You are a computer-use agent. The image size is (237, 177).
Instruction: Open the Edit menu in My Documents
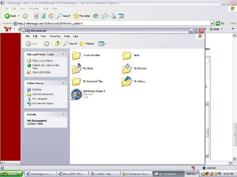coord(35,36)
